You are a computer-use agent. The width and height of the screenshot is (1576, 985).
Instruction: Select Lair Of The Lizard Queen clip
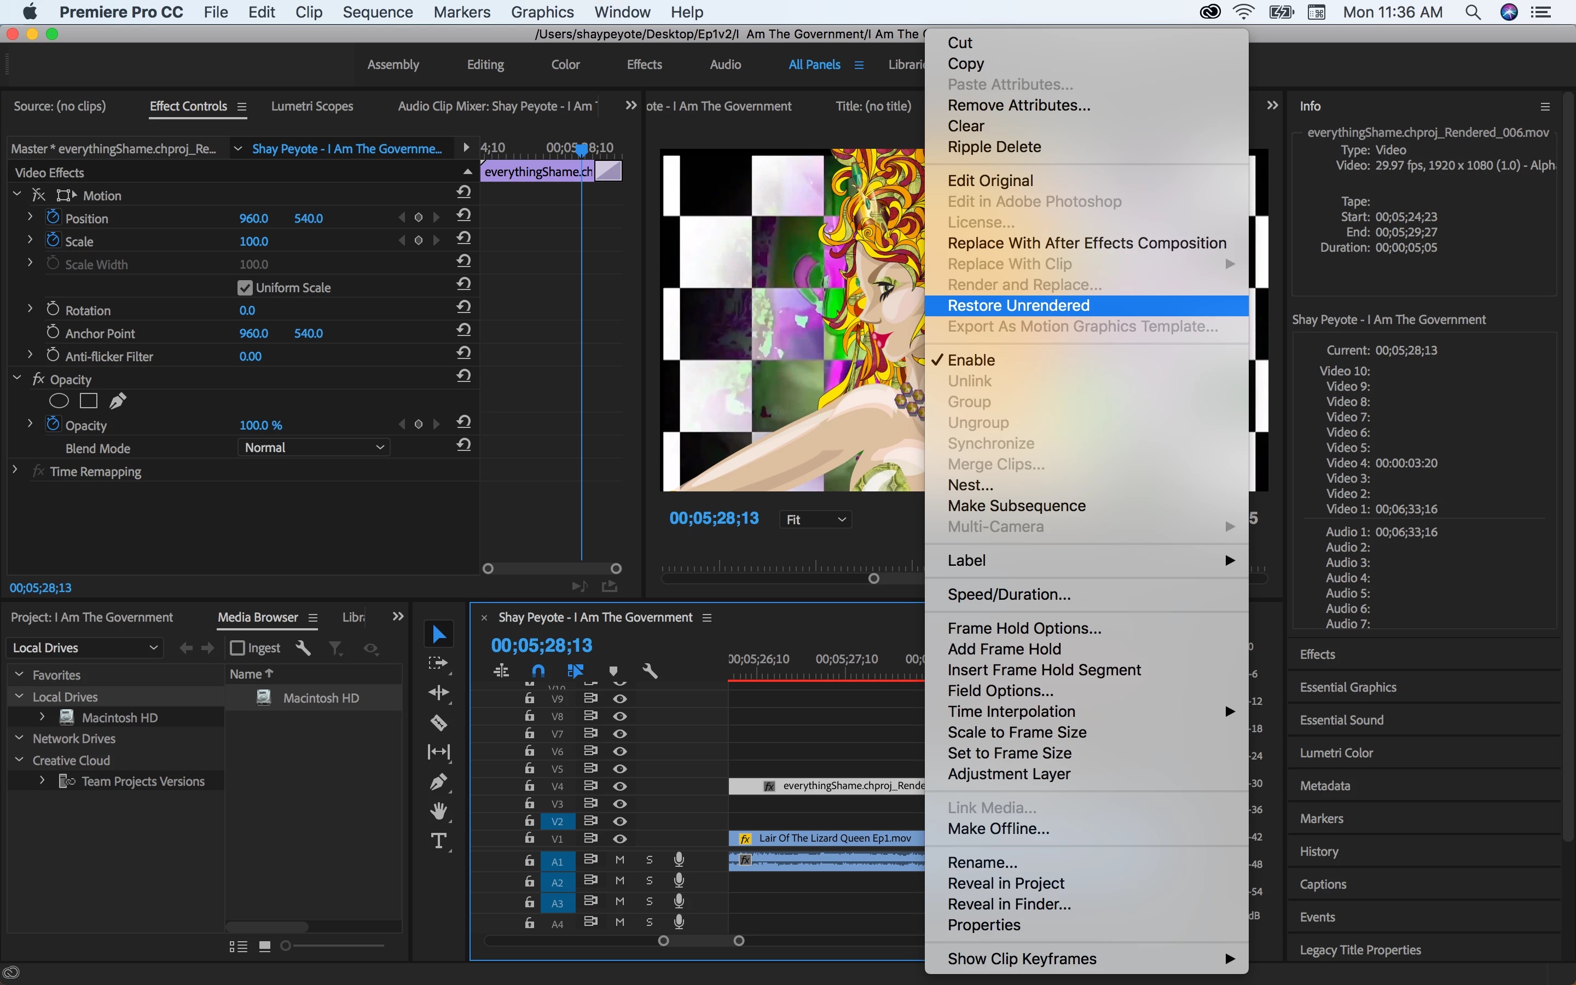[x=826, y=838]
